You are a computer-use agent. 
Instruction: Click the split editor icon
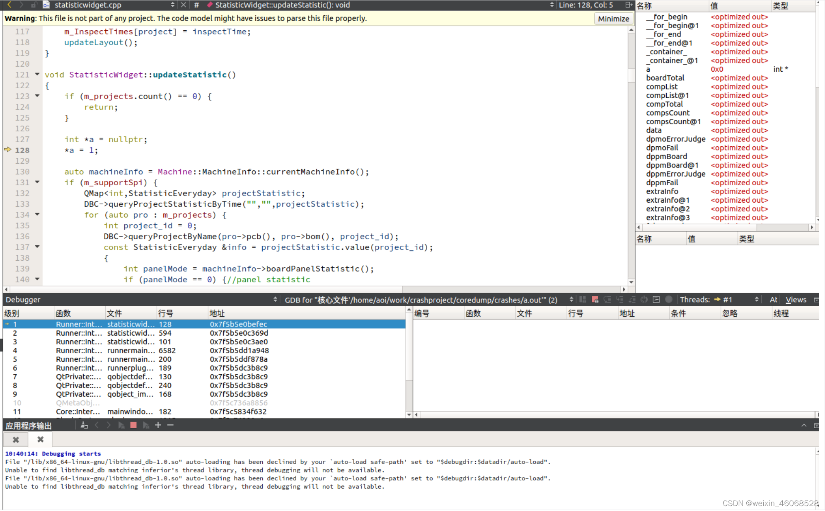[x=629, y=5]
